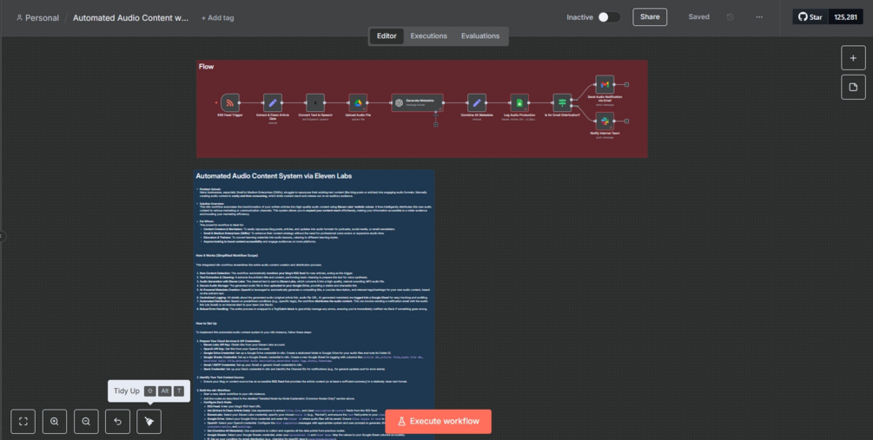
Task: Open the add node panel
Action: tap(853, 58)
